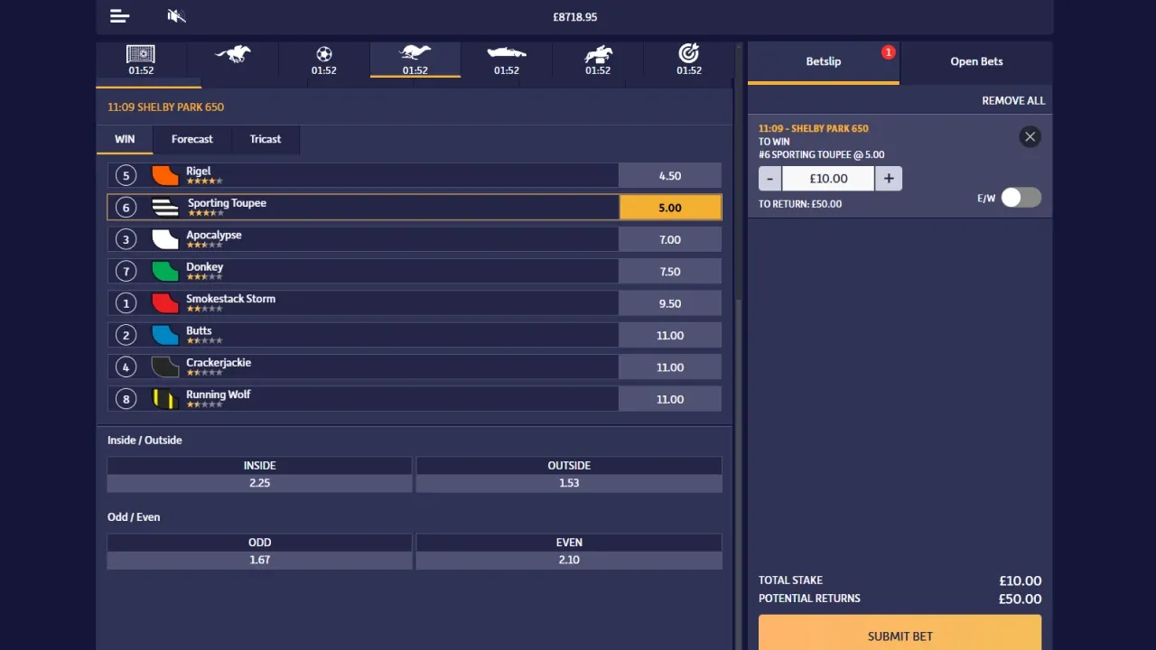Click the Submit Bet button

(900, 635)
